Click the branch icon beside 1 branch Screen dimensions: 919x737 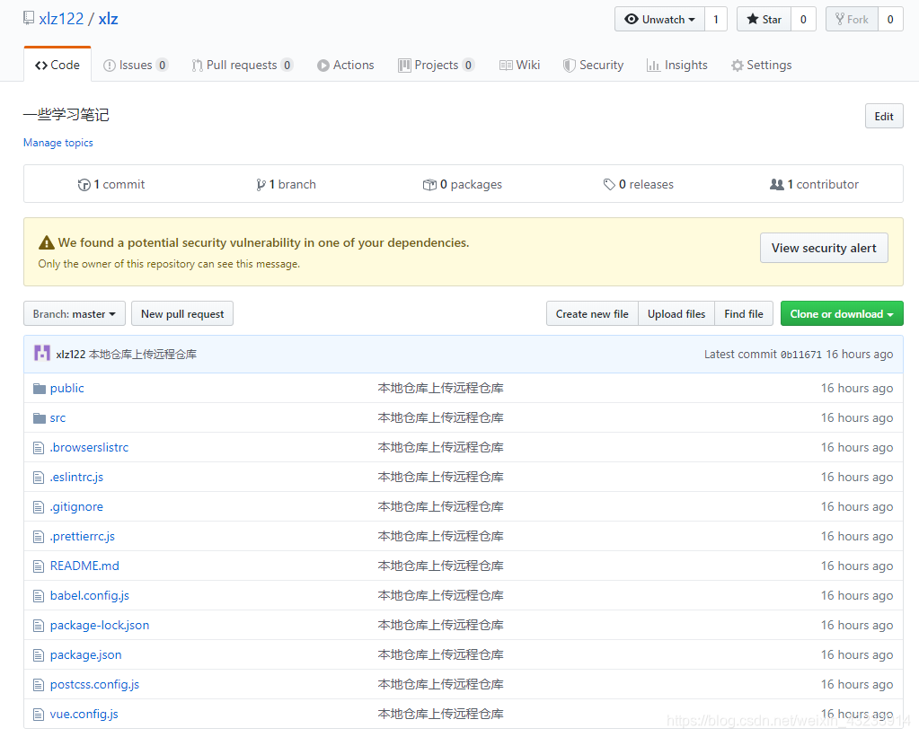click(261, 185)
